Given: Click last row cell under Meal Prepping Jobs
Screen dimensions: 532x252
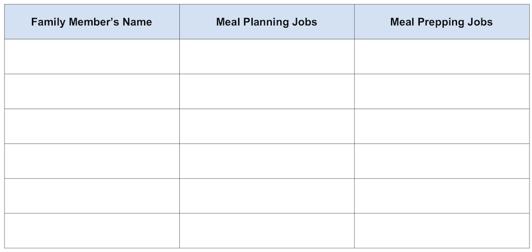Looking at the screenshot, I should pyautogui.click(x=442, y=231).
